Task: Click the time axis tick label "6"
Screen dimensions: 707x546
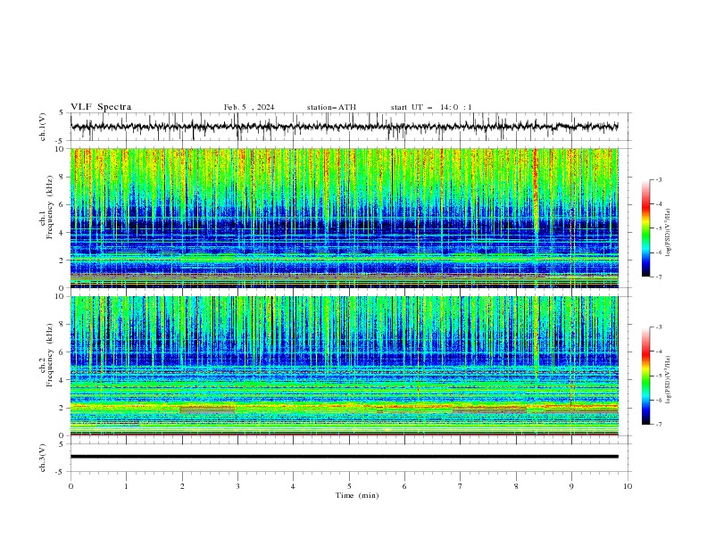Action: click(x=404, y=486)
